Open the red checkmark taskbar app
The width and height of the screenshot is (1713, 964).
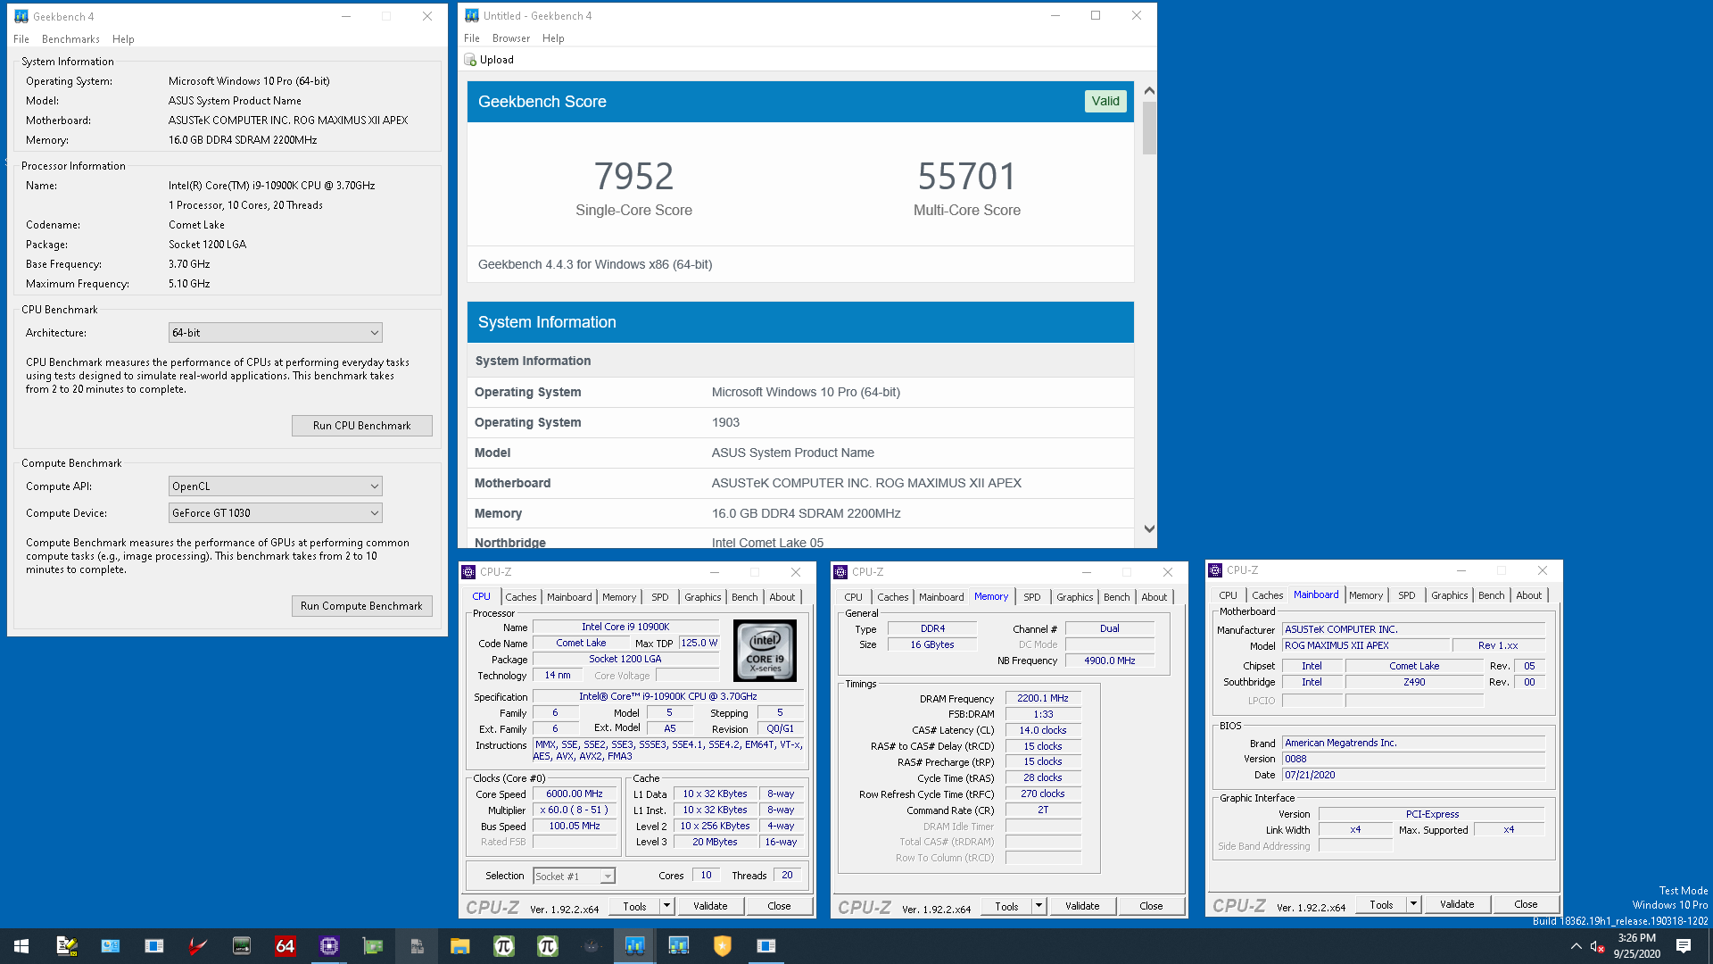(197, 945)
